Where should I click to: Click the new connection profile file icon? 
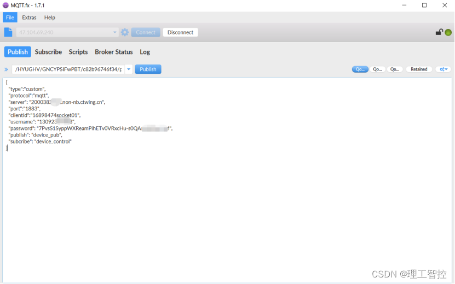coord(8,32)
